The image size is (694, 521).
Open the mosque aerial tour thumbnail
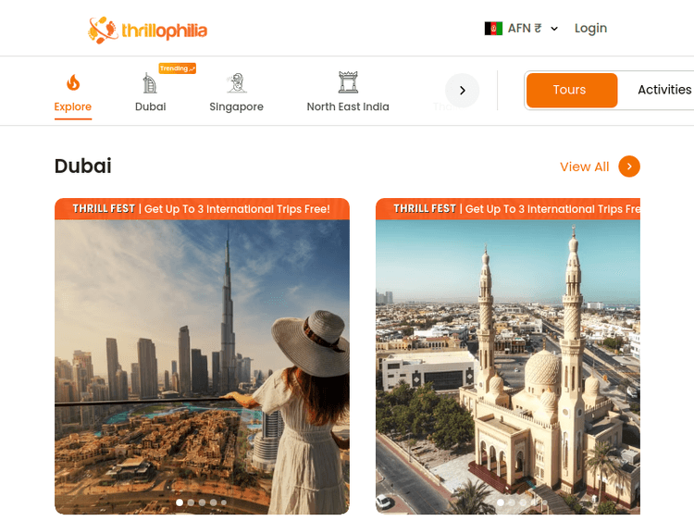pyautogui.click(x=508, y=367)
